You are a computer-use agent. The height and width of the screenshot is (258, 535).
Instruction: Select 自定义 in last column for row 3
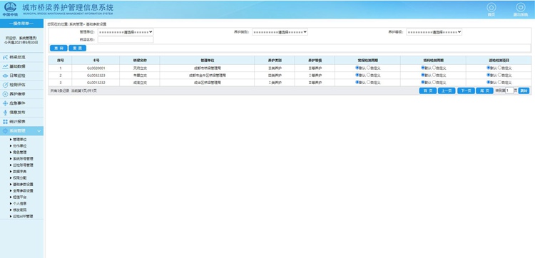499,82
